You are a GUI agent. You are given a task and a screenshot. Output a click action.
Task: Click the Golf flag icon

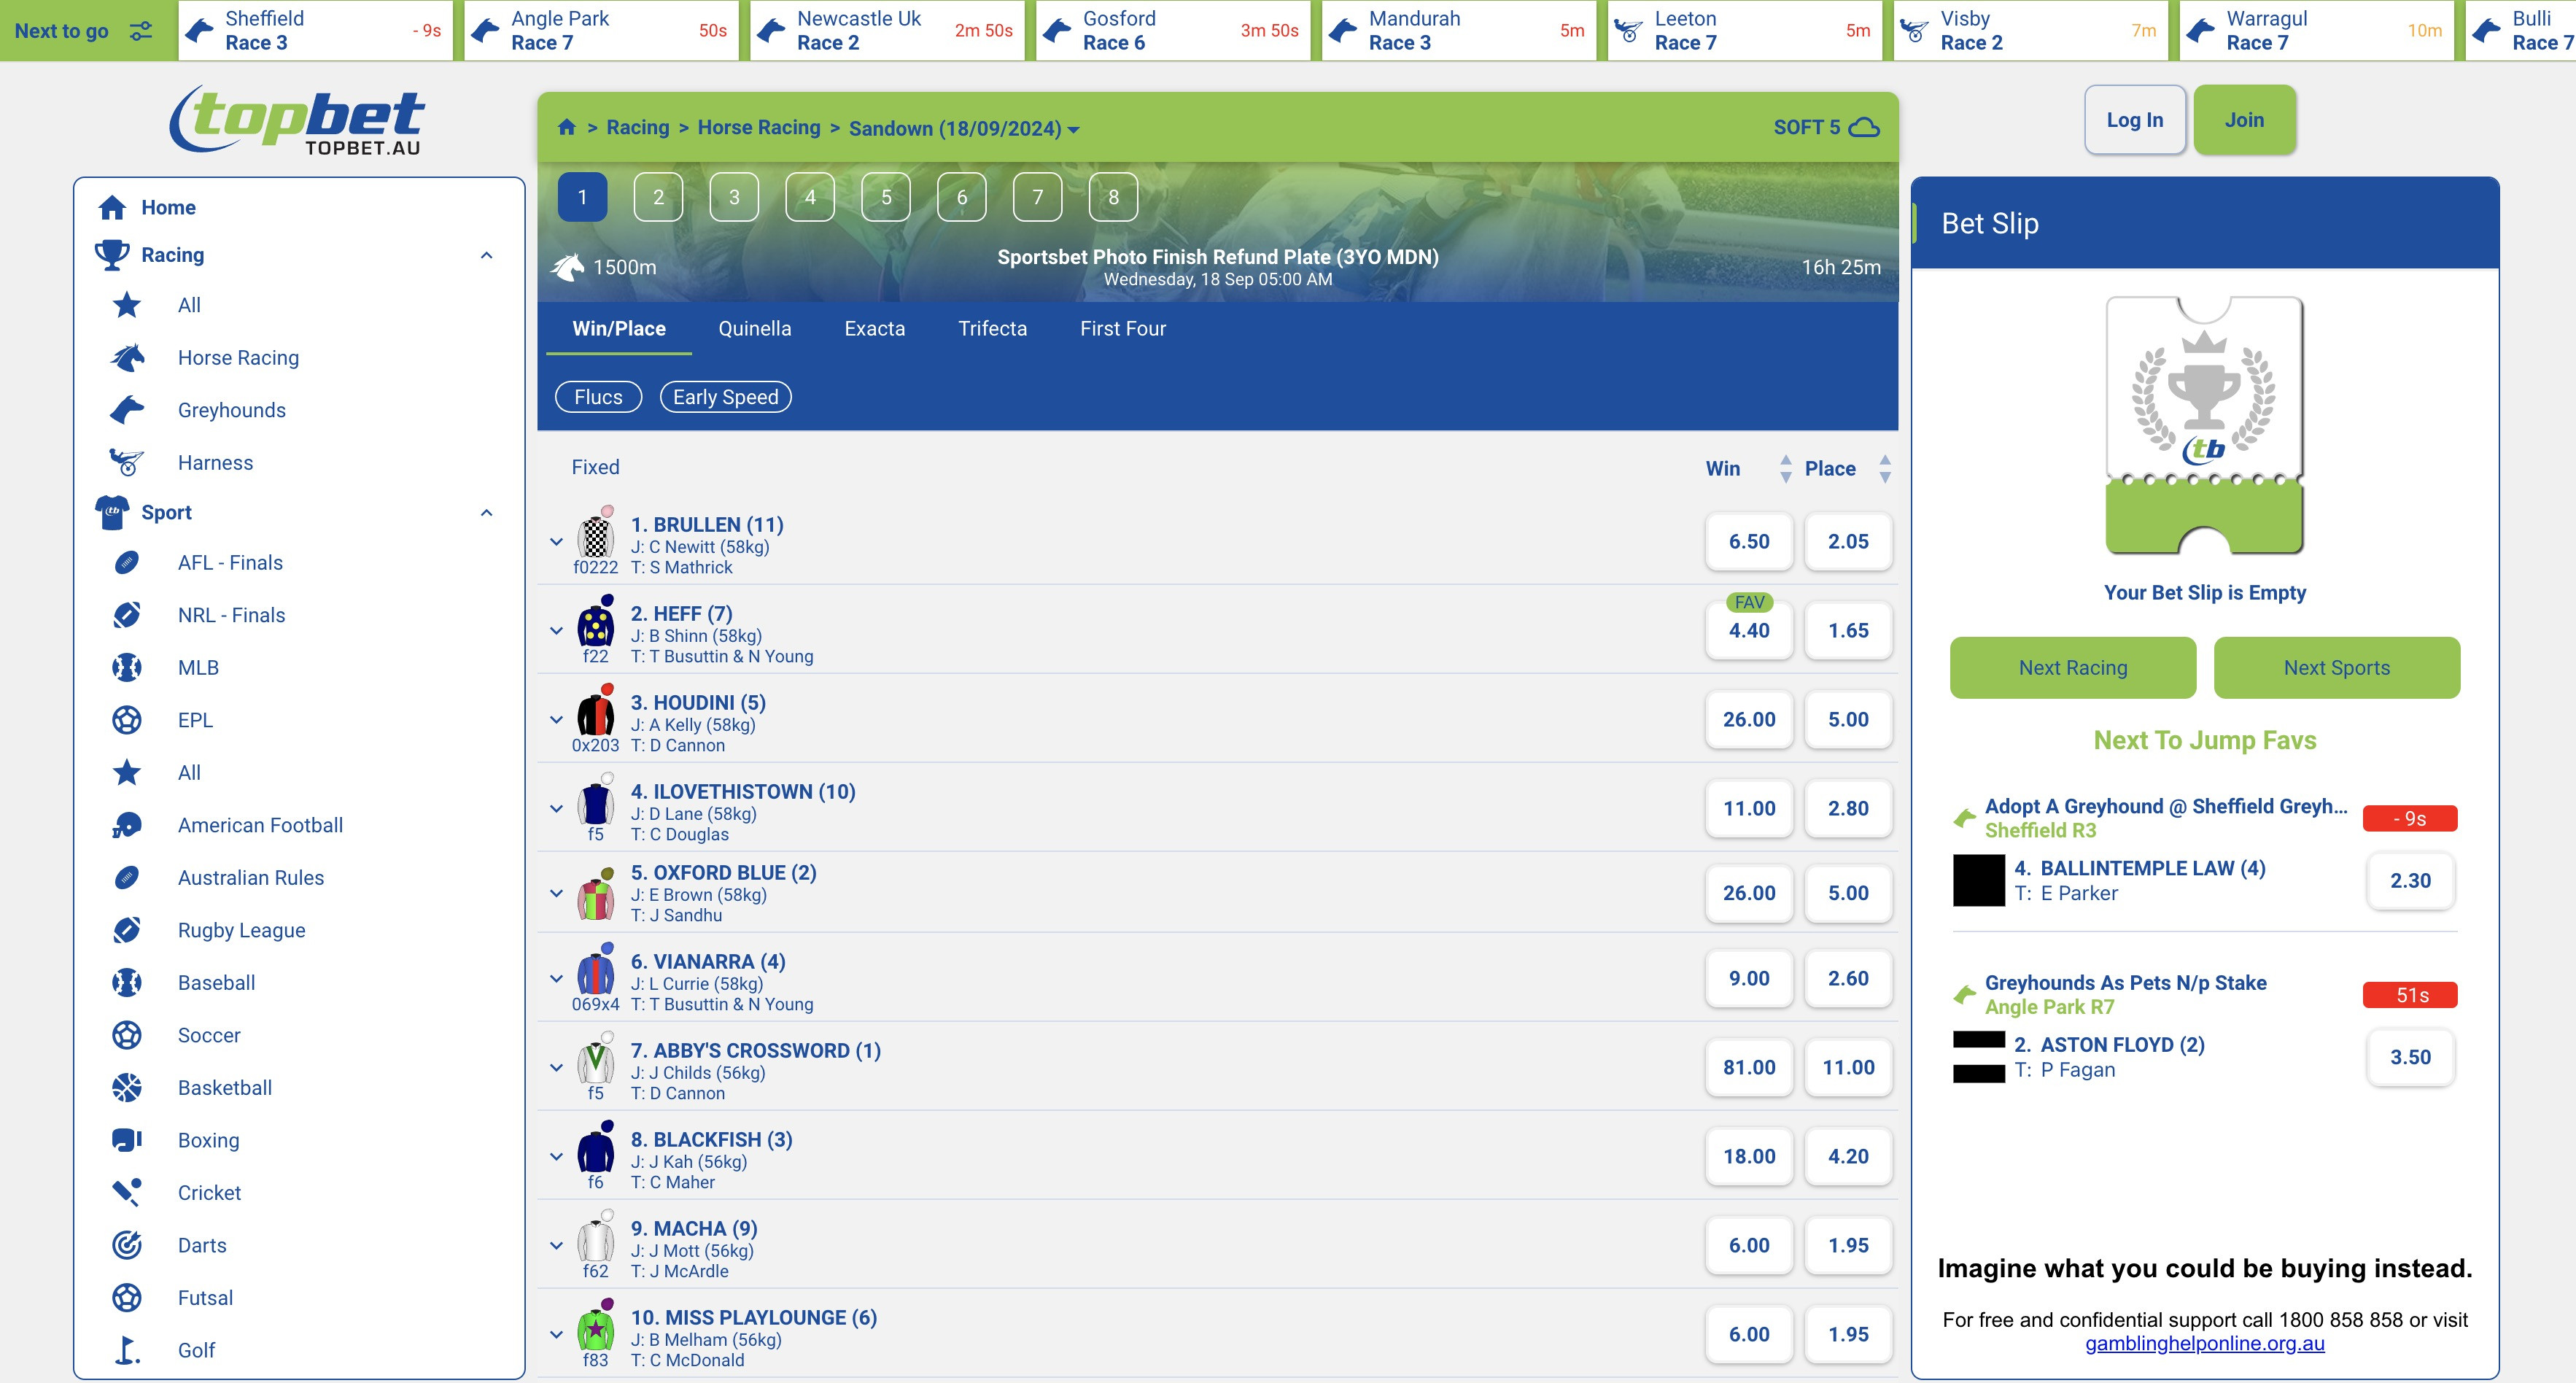click(x=127, y=1350)
